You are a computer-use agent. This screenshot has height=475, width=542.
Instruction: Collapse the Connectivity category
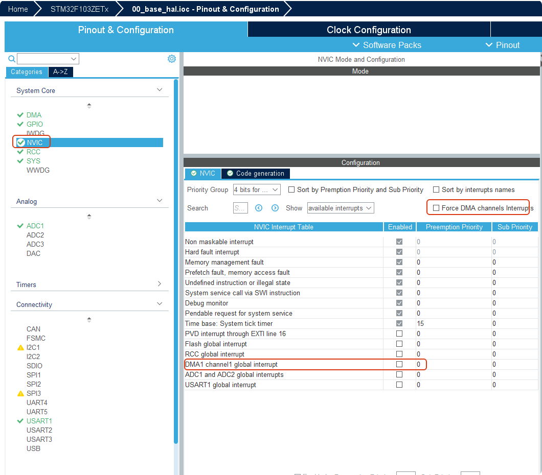click(x=160, y=304)
